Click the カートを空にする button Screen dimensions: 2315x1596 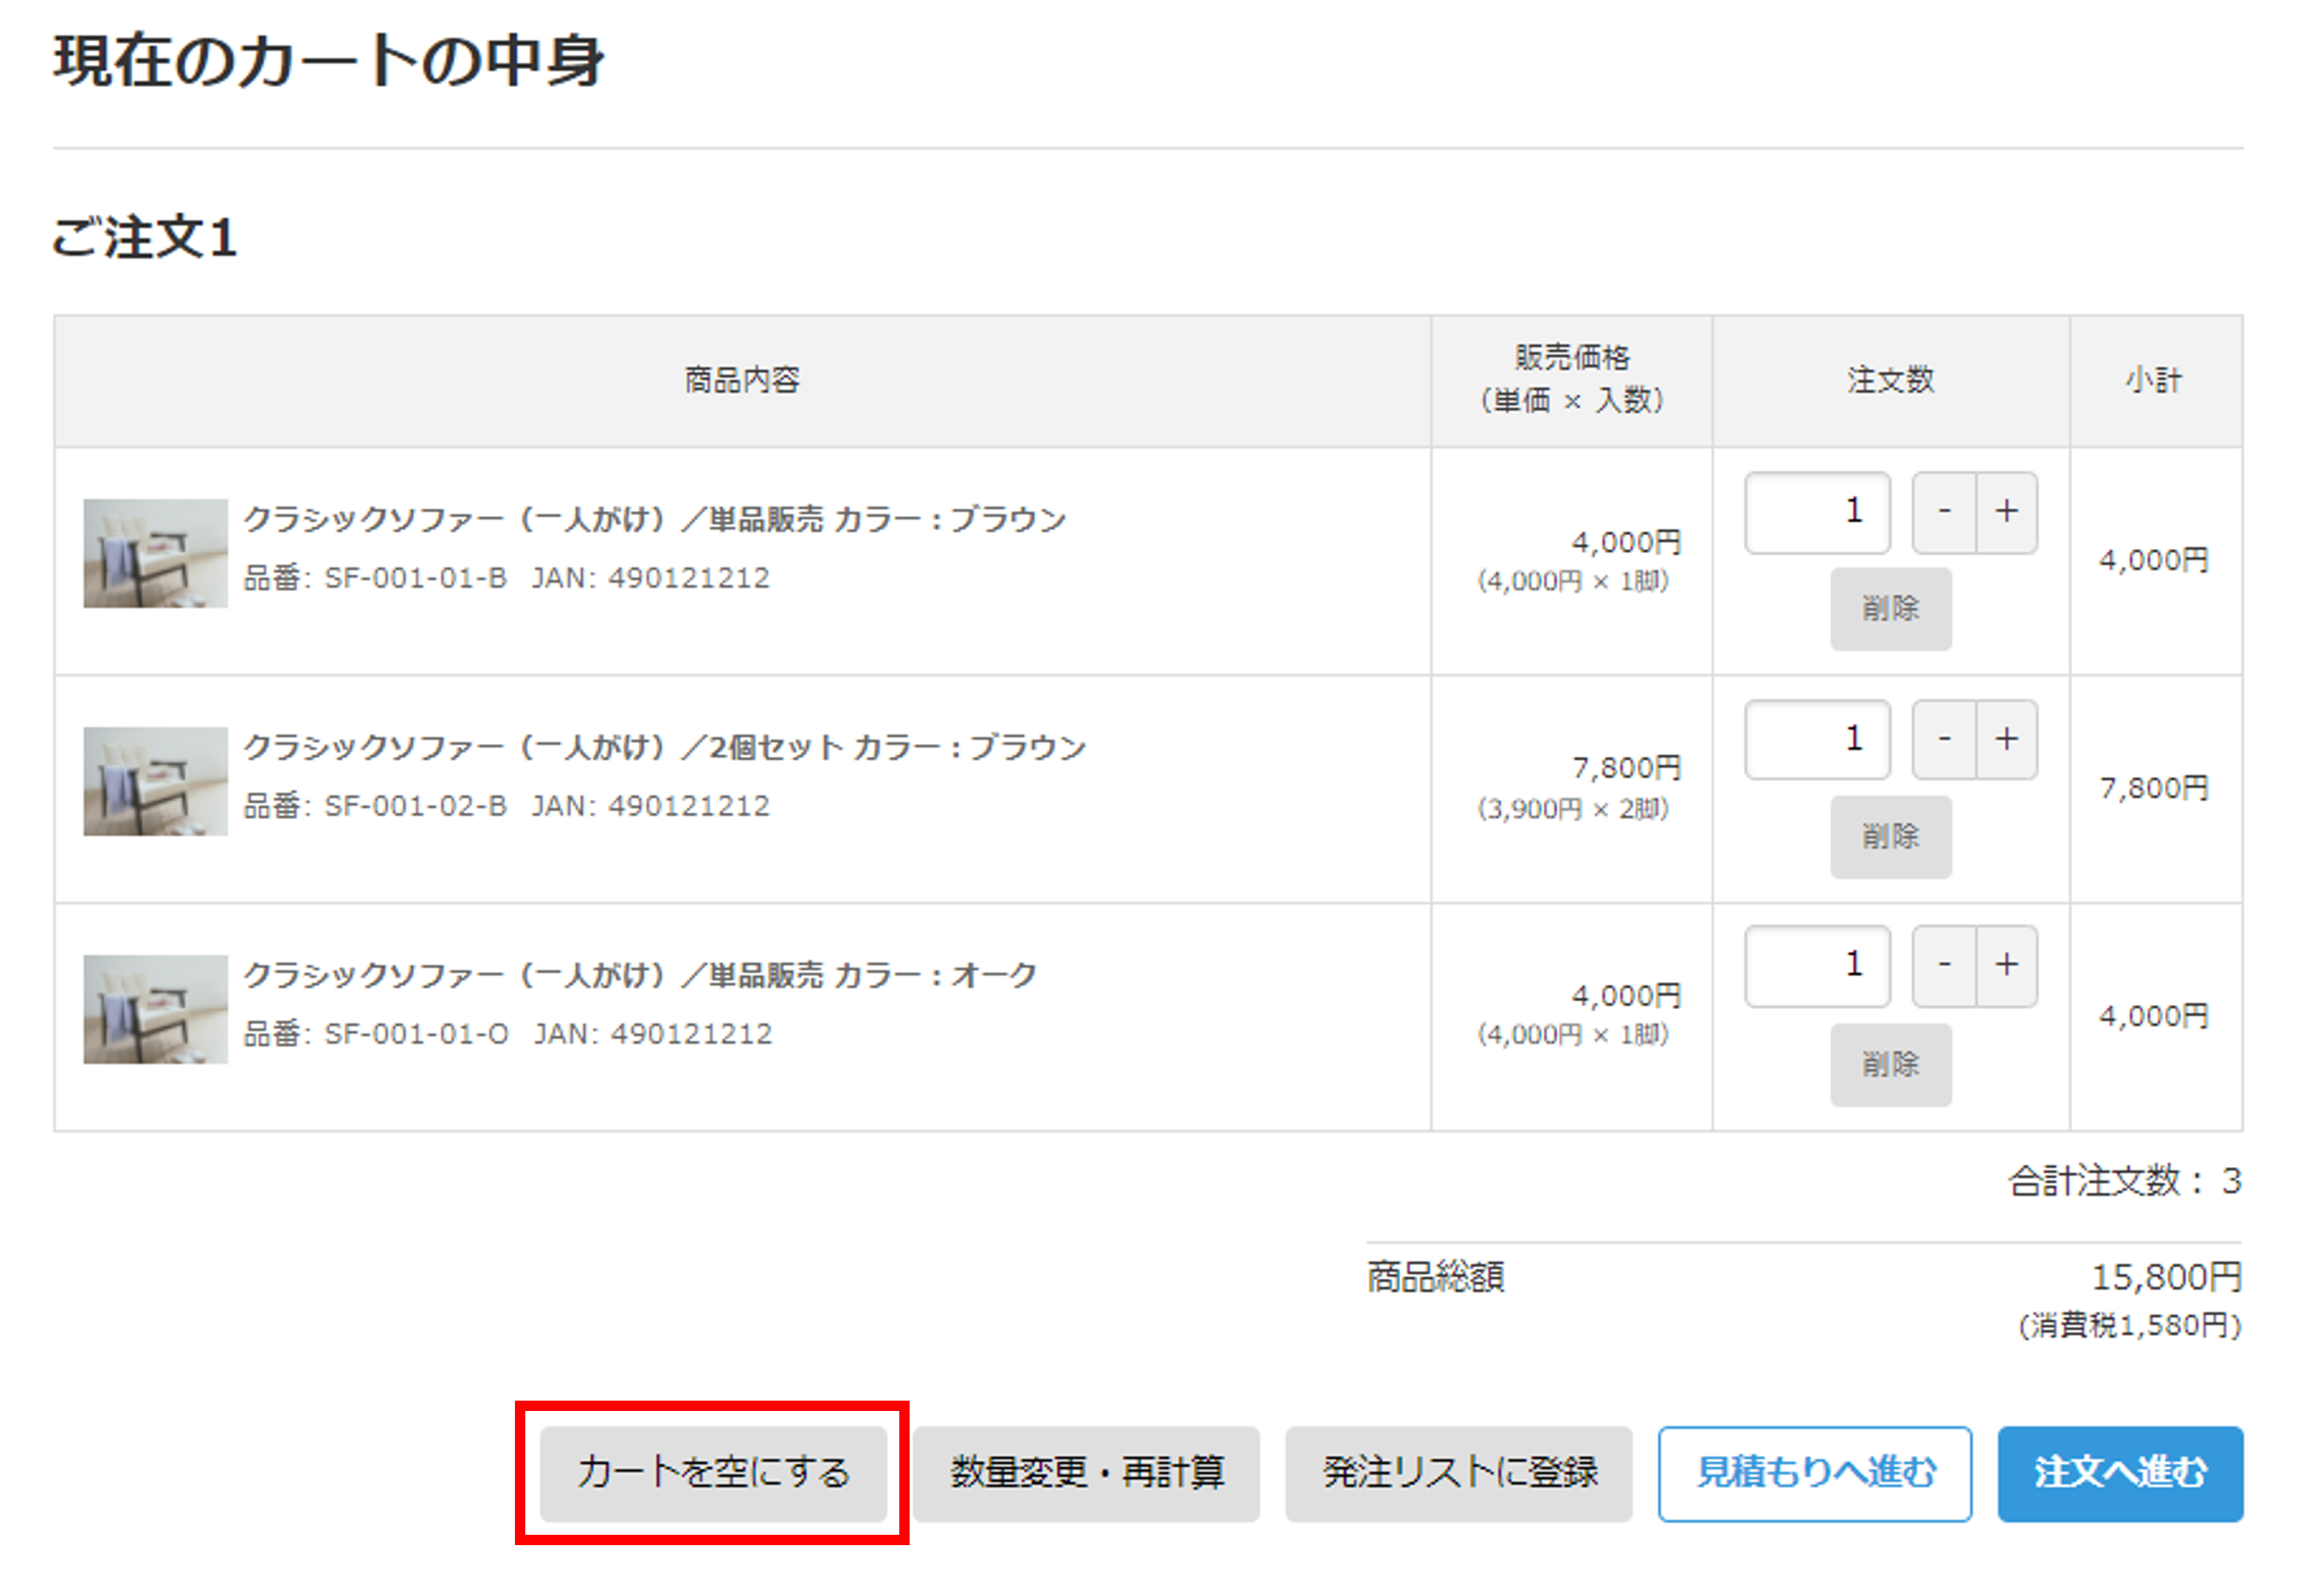pyautogui.click(x=713, y=1473)
